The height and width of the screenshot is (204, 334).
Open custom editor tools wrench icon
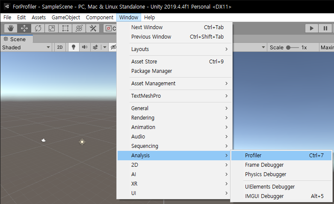click(93, 28)
